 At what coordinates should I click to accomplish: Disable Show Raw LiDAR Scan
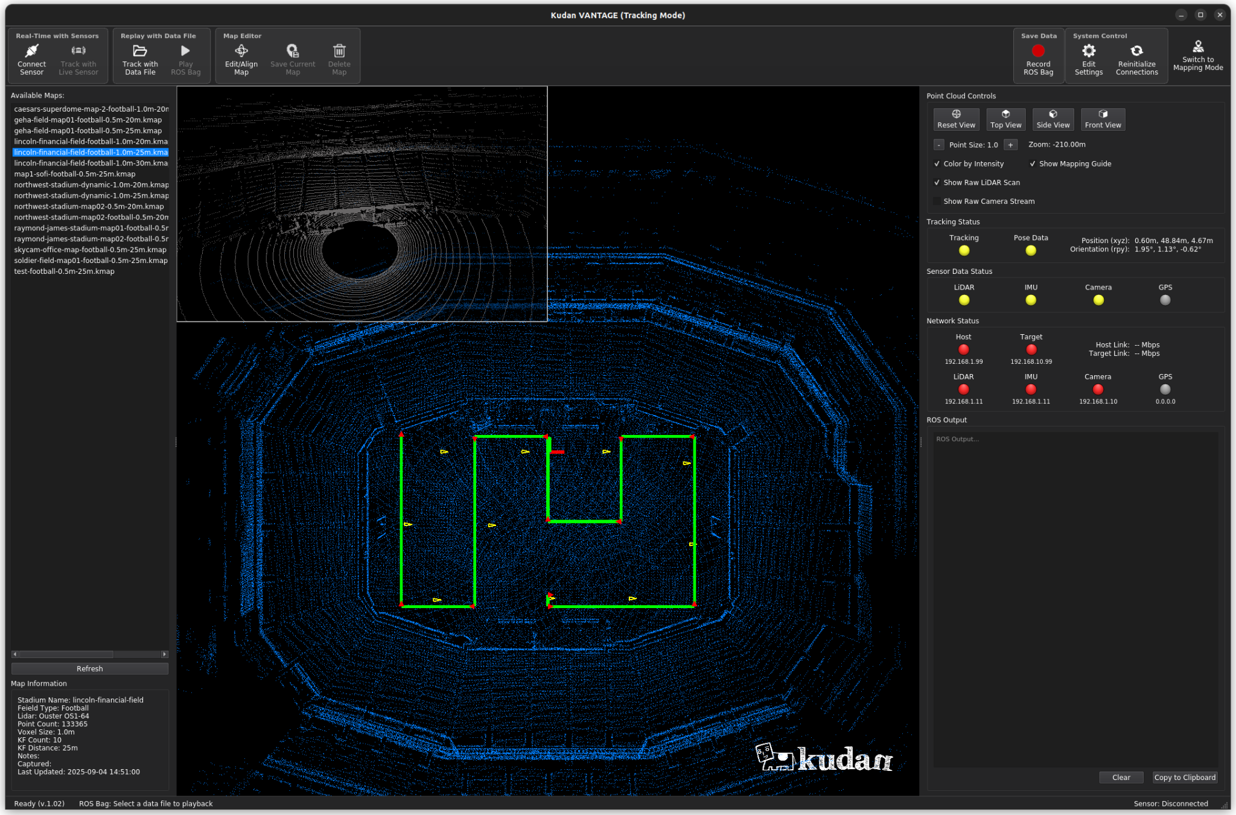[937, 182]
